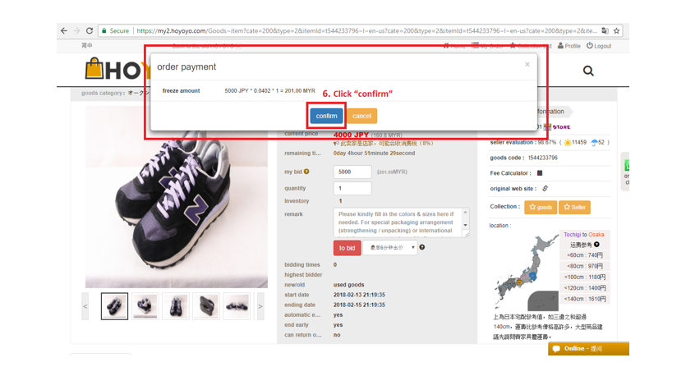Click the HOYOYO shopping bag logo

(94, 69)
